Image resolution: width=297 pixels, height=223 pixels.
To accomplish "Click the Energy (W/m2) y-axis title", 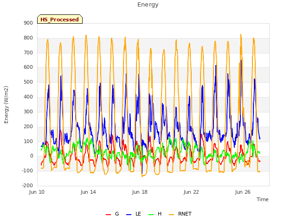I will tap(6, 105).
